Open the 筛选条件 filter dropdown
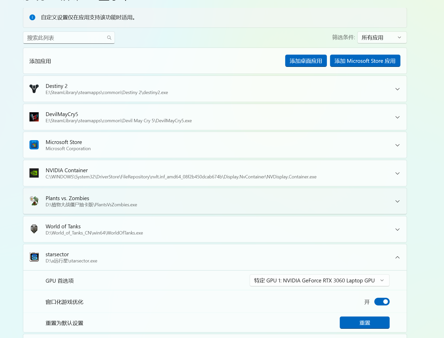 [x=382, y=38]
